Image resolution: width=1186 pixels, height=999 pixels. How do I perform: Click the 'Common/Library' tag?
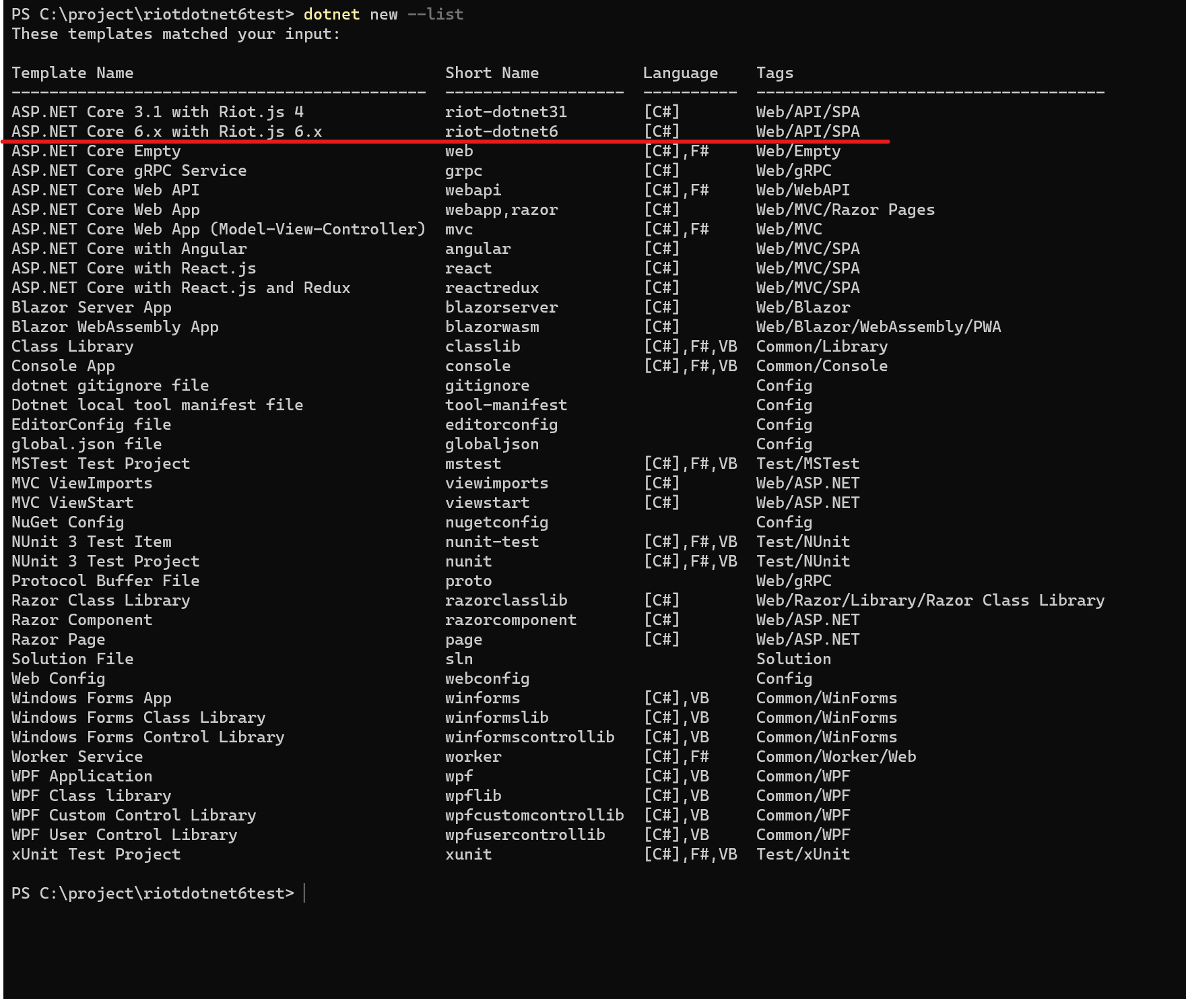822,346
